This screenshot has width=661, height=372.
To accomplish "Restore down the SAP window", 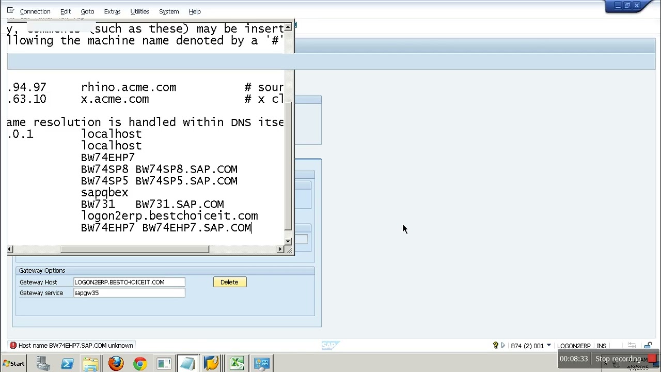I will point(627,6).
